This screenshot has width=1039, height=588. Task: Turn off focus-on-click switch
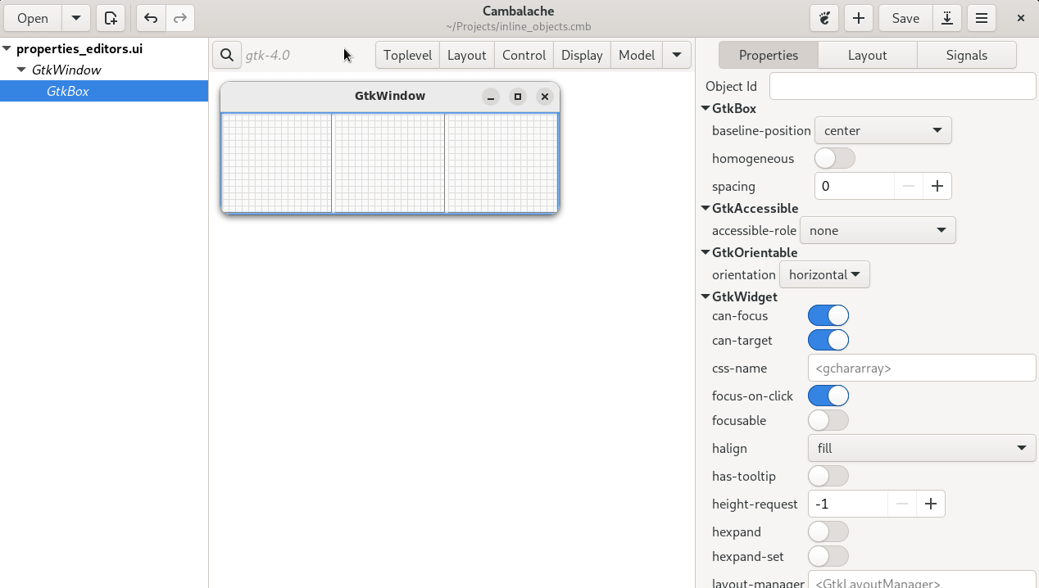[828, 396]
